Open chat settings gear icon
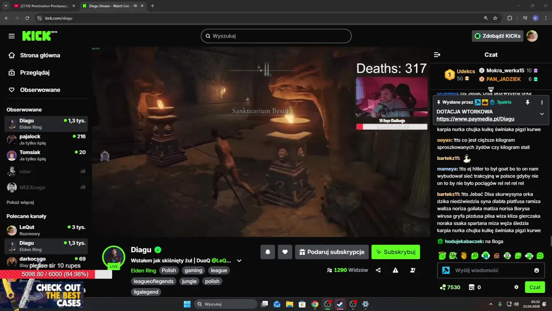 coord(516,287)
